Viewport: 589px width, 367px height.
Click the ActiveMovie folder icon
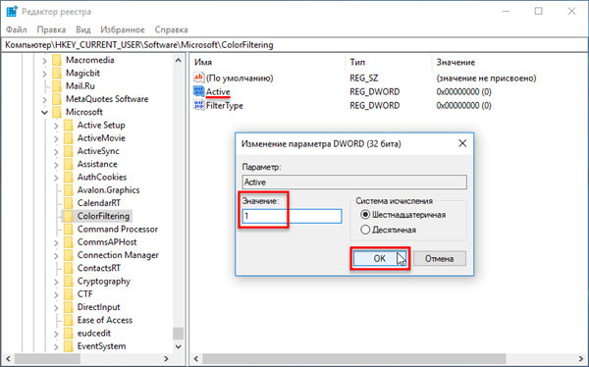pos(69,138)
